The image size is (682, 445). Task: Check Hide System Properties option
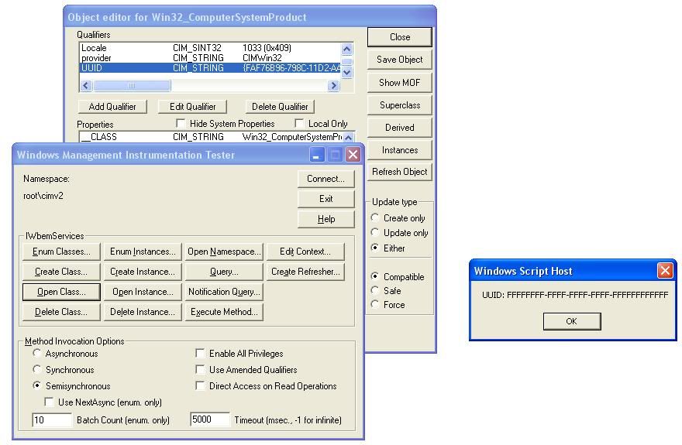click(181, 124)
